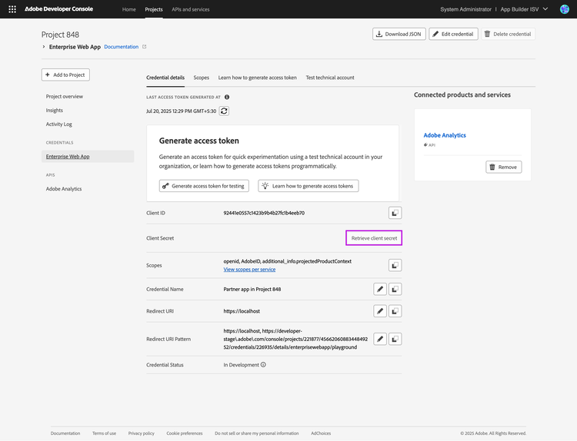Expand the Enterprise Web App chevron

tap(44, 47)
